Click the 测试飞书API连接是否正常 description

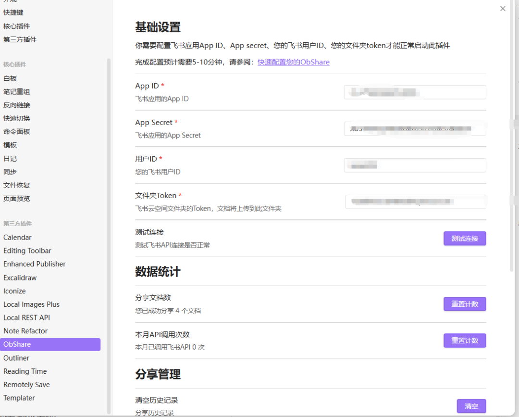pos(173,245)
